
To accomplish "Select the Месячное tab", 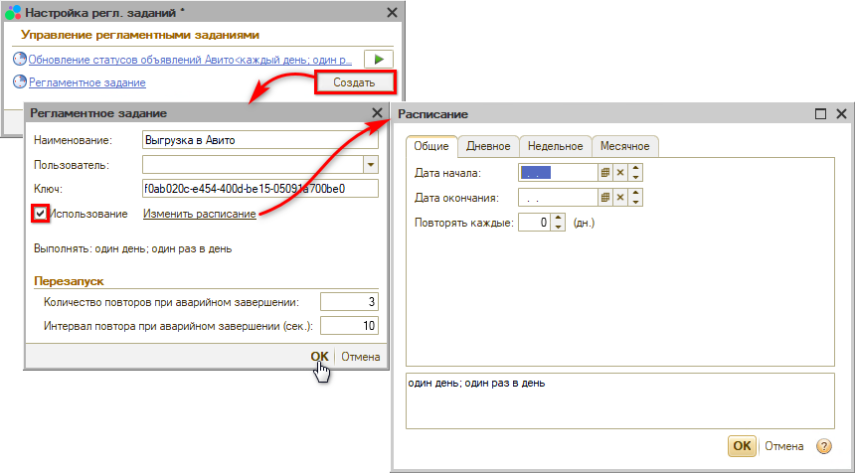I will tap(624, 146).
